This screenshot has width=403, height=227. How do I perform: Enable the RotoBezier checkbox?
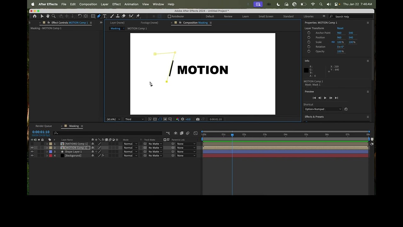click(169, 16)
